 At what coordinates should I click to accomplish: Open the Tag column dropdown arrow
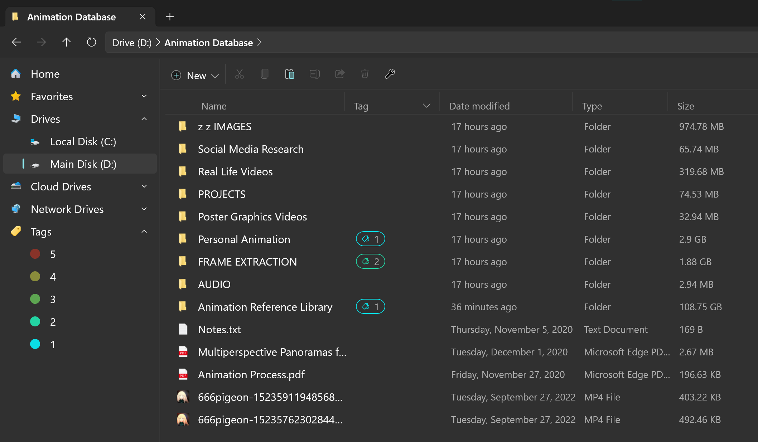coord(426,106)
